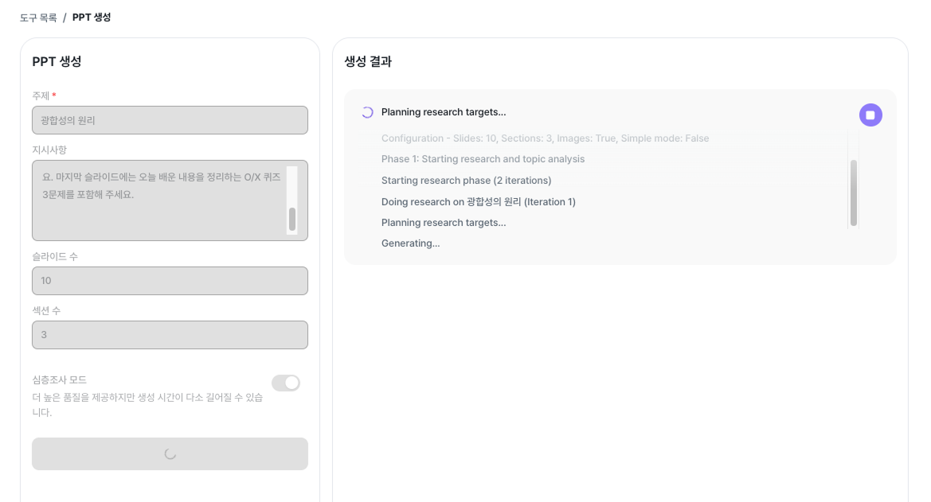Go back to 도구 목록 breadcrumb
Image resolution: width=931 pixels, height=502 pixels.
[38, 18]
